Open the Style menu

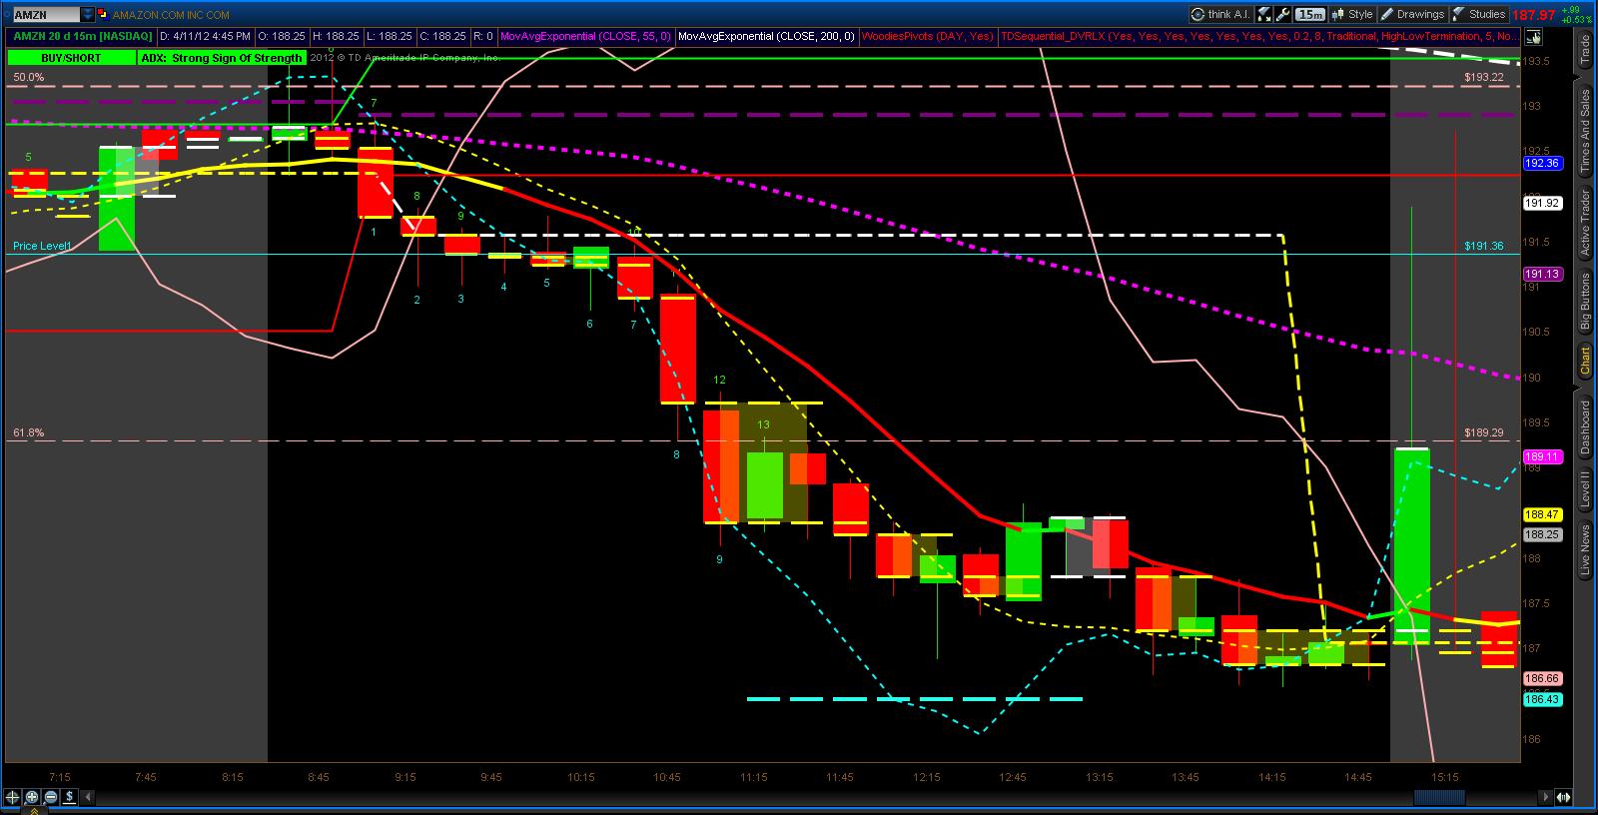pyautogui.click(x=1352, y=14)
